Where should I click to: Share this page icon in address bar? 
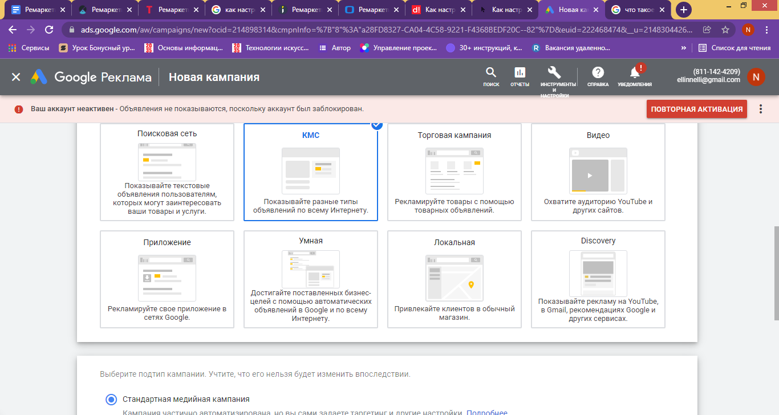click(707, 30)
